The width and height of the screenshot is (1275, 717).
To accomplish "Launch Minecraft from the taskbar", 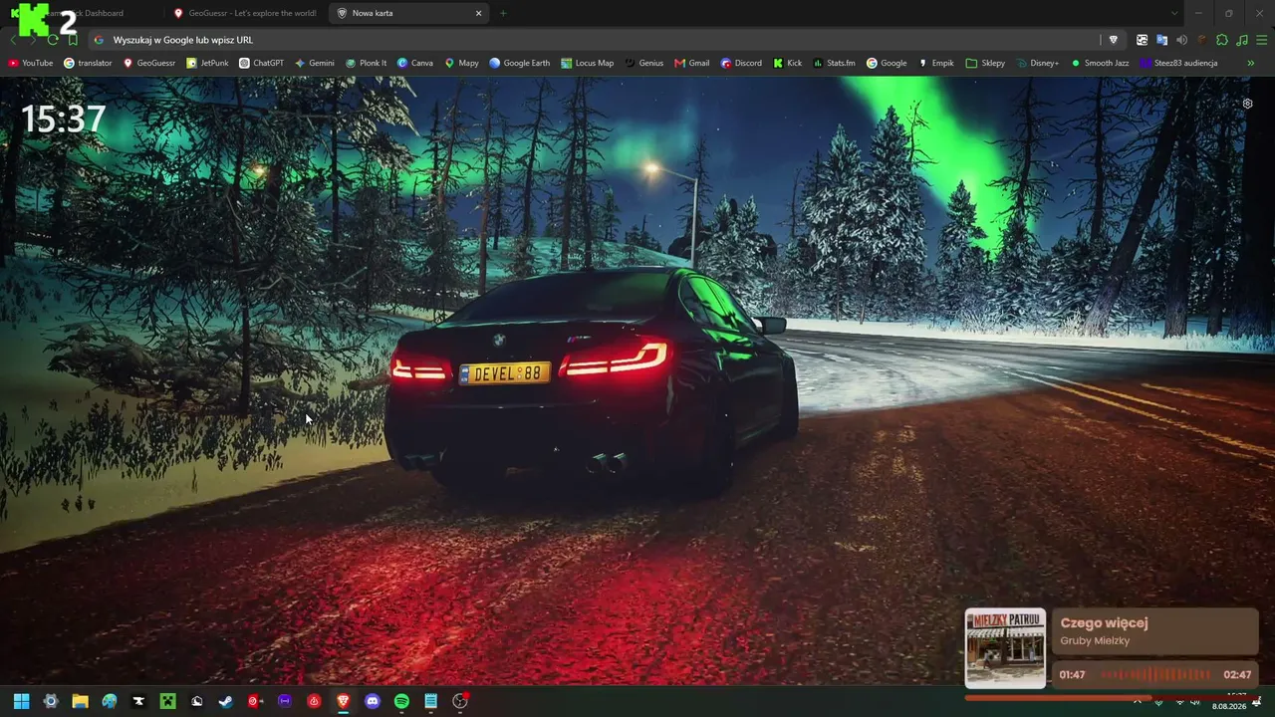I will point(168,701).
